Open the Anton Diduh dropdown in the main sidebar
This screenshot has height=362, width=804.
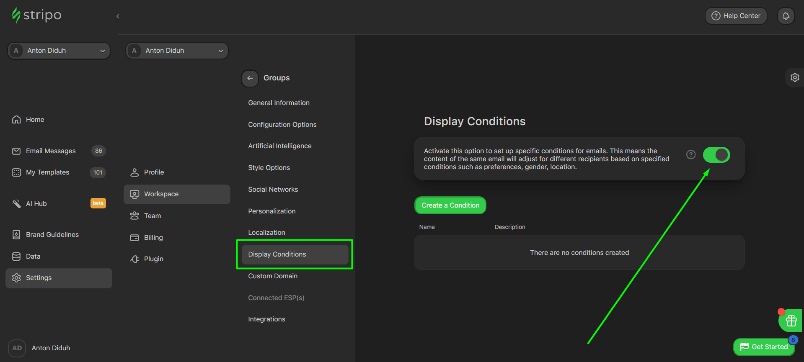click(59, 51)
